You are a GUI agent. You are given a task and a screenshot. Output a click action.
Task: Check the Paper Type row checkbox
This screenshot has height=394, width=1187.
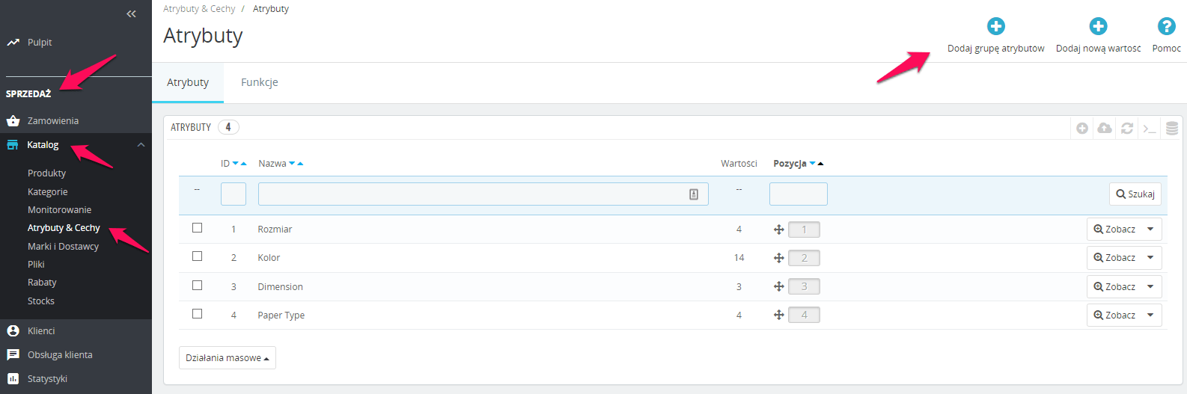pyautogui.click(x=198, y=314)
